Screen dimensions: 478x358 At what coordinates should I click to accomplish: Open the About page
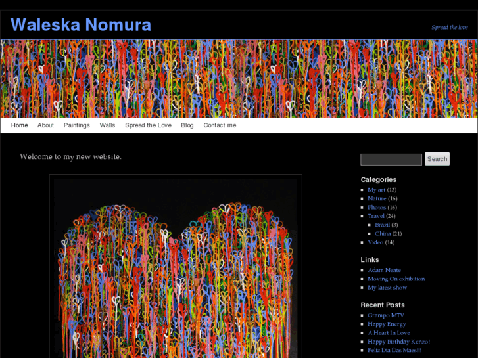tap(45, 125)
